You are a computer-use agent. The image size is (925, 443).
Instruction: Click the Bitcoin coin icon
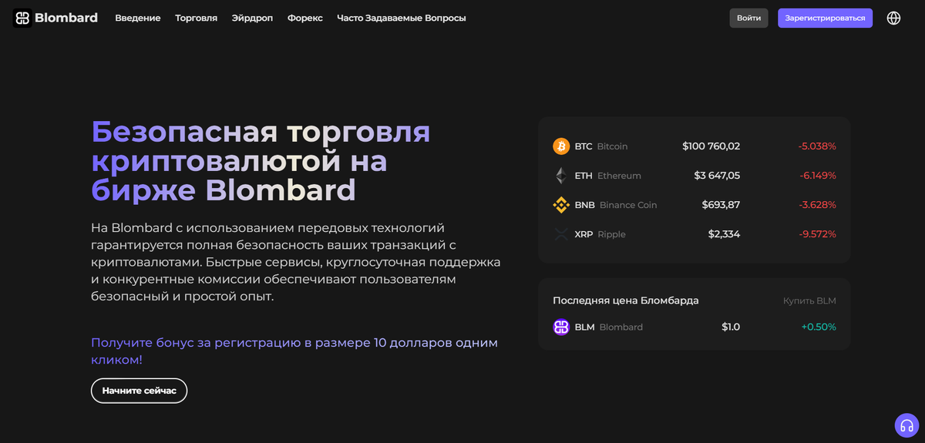(x=561, y=146)
